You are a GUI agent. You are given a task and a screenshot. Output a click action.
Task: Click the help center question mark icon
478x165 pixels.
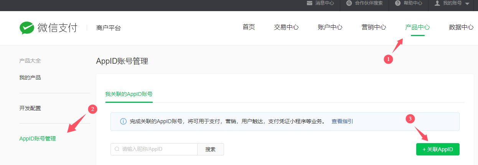pyautogui.click(x=398, y=3)
